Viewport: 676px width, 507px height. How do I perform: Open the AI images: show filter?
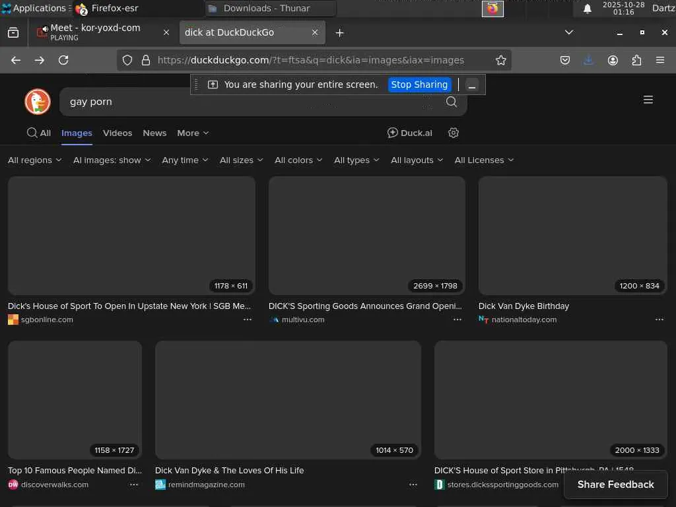point(112,160)
